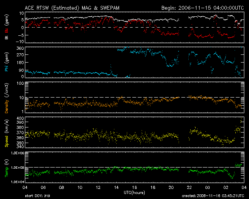Click the start DOY: 319 text
The width and height of the screenshot is (249, 199).
pyautogui.click(x=37, y=196)
